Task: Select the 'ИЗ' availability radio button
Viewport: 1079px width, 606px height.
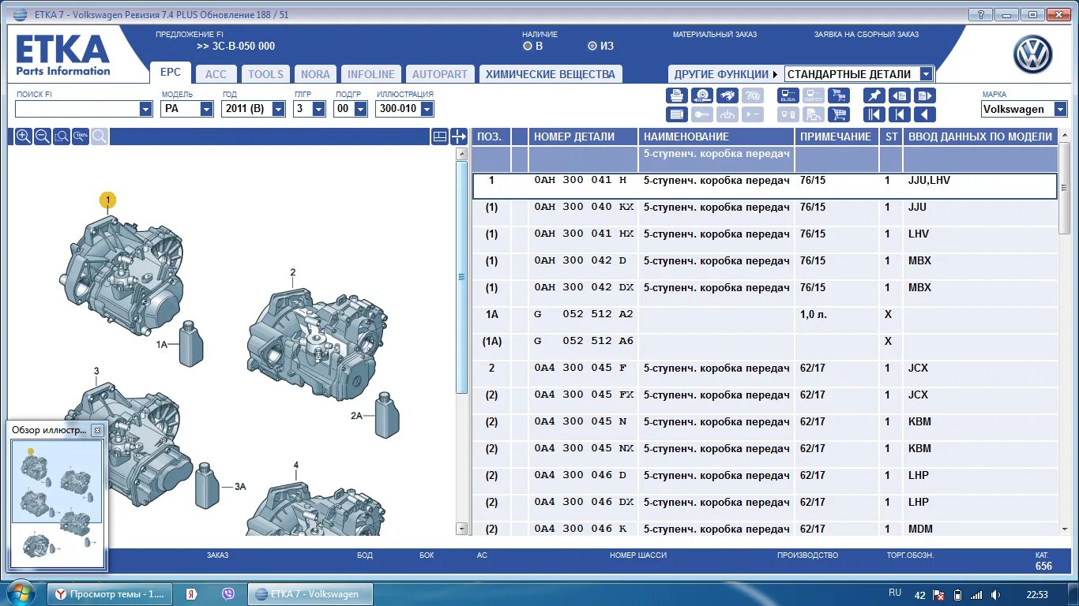Action: [592, 46]
